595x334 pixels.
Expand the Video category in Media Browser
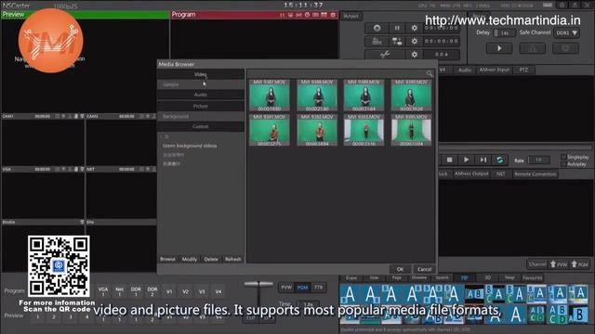[x=201, y=74]
